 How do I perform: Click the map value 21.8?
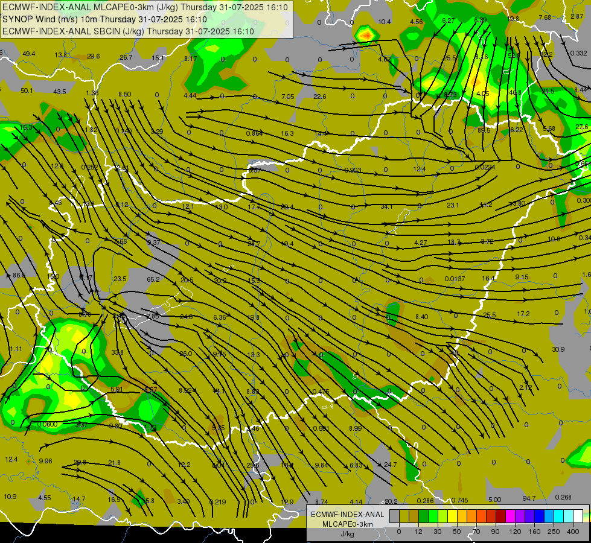(x=114, y=463)
